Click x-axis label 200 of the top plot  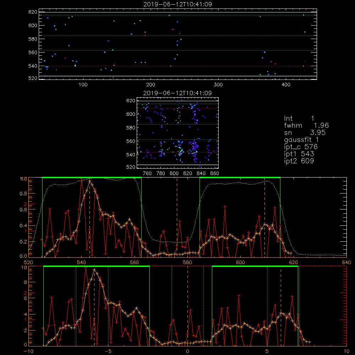151,85
